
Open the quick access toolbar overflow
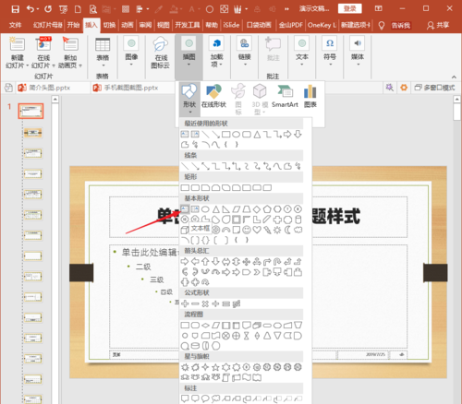[x=286, y=9]
